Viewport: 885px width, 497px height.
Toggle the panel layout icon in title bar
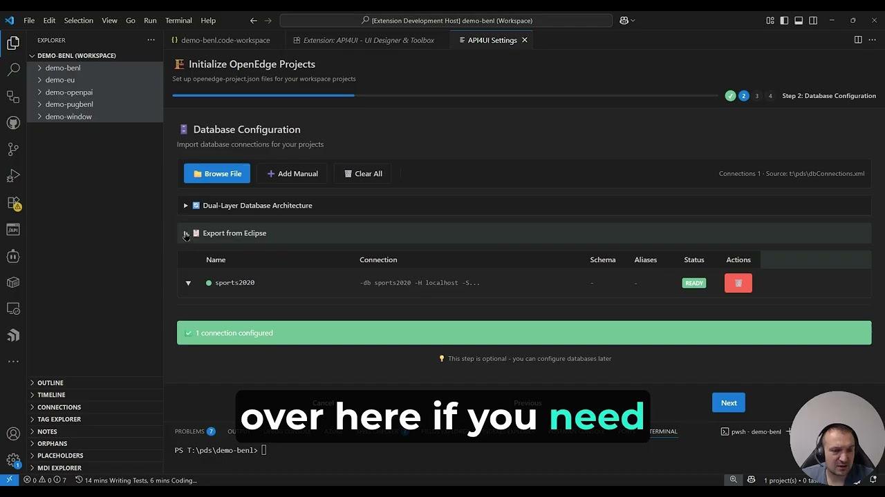coord(799,21)
